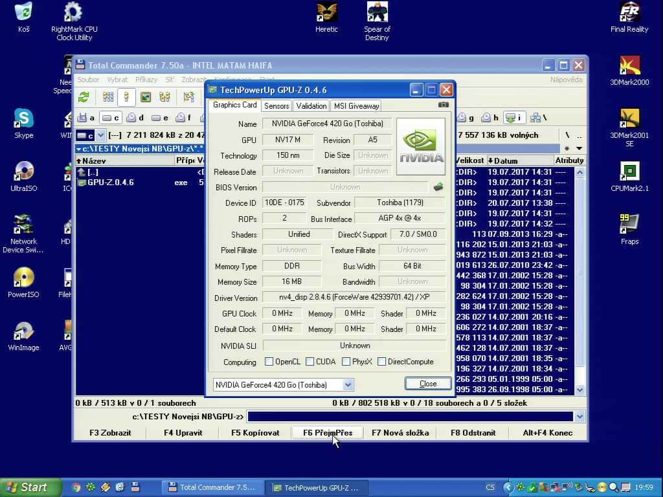Viewport: 663px width, 497px height.
Task: Click the NVIDIA logo image
Action: pyautogui.click(x=421, y=147)
